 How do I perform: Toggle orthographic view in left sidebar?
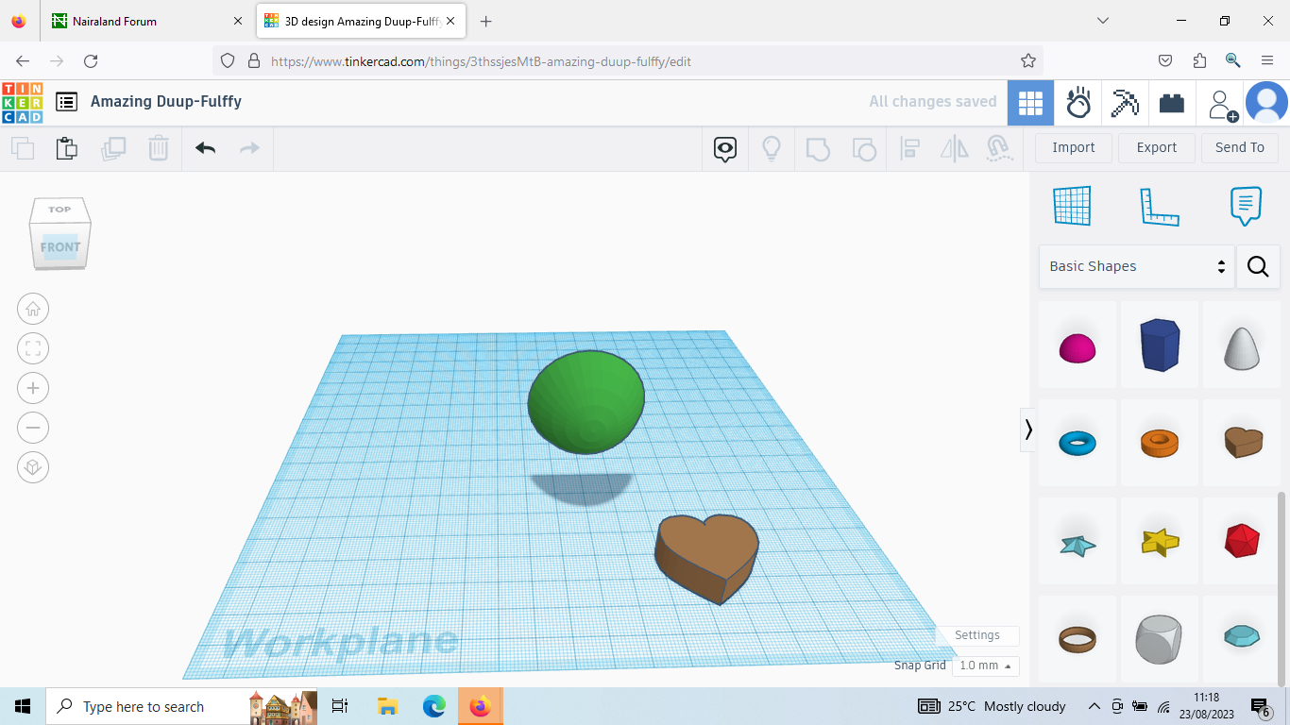33,466
